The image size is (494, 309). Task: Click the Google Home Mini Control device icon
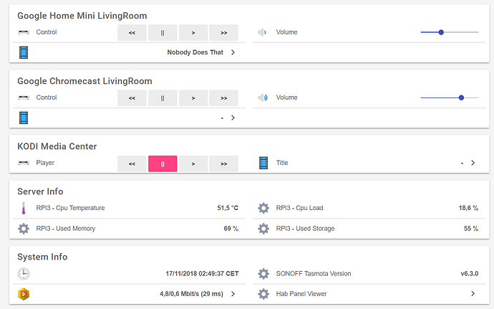tap(24, 32)
